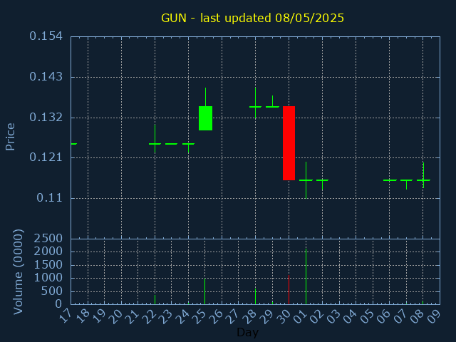Click the day 22 axis label
Viewport: 456px width, 342px height.
point(150,316)
